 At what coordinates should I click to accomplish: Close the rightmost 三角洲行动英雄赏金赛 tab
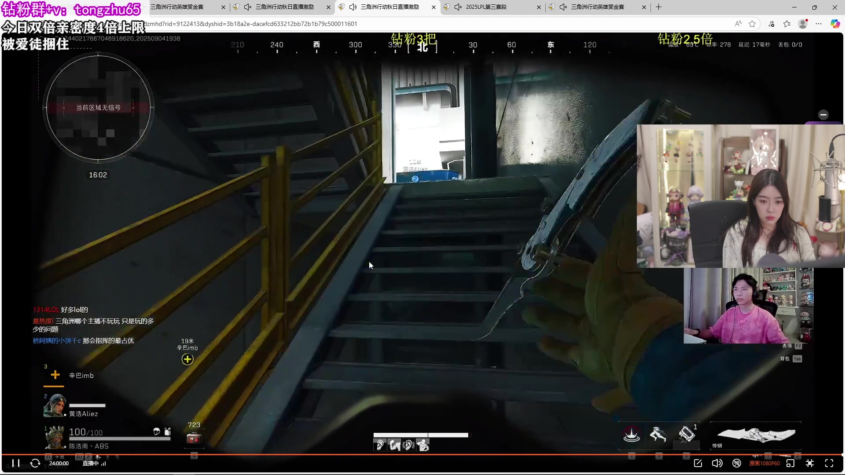[644, 7]
